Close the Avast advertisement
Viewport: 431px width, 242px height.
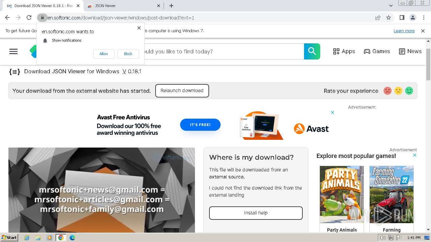pyautogui.click(x=332, y=112)
